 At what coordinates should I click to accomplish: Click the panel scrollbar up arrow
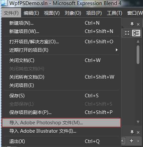(138, 41)
